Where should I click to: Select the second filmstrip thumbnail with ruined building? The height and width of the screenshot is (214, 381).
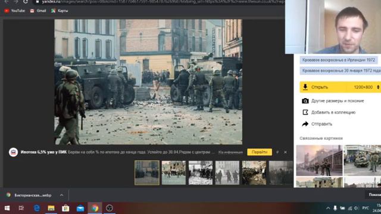point(174,173)
